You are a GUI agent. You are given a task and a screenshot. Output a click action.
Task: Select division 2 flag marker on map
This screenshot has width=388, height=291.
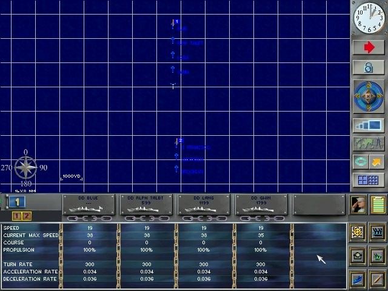[179, 141]
